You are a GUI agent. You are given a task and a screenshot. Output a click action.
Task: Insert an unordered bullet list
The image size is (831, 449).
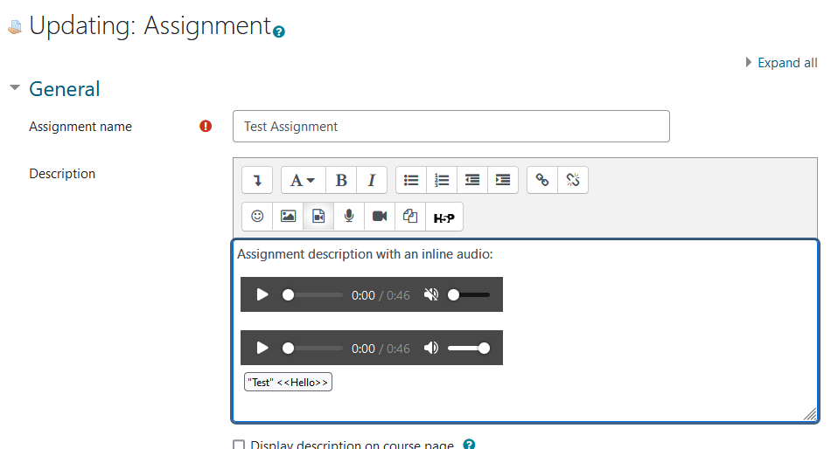click(x=411, y=180)
